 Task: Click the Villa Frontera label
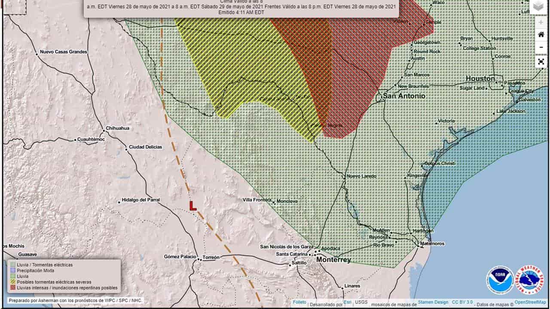pos(257,200)
